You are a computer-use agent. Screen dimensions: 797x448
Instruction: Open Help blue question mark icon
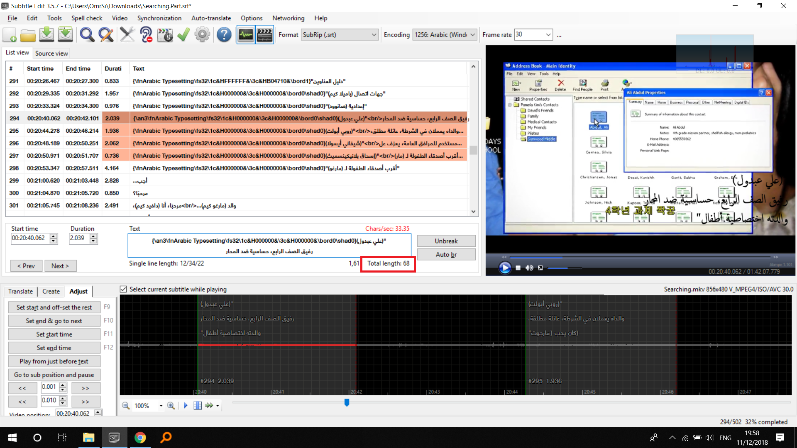pyautogui.click(x=224, y=35)
